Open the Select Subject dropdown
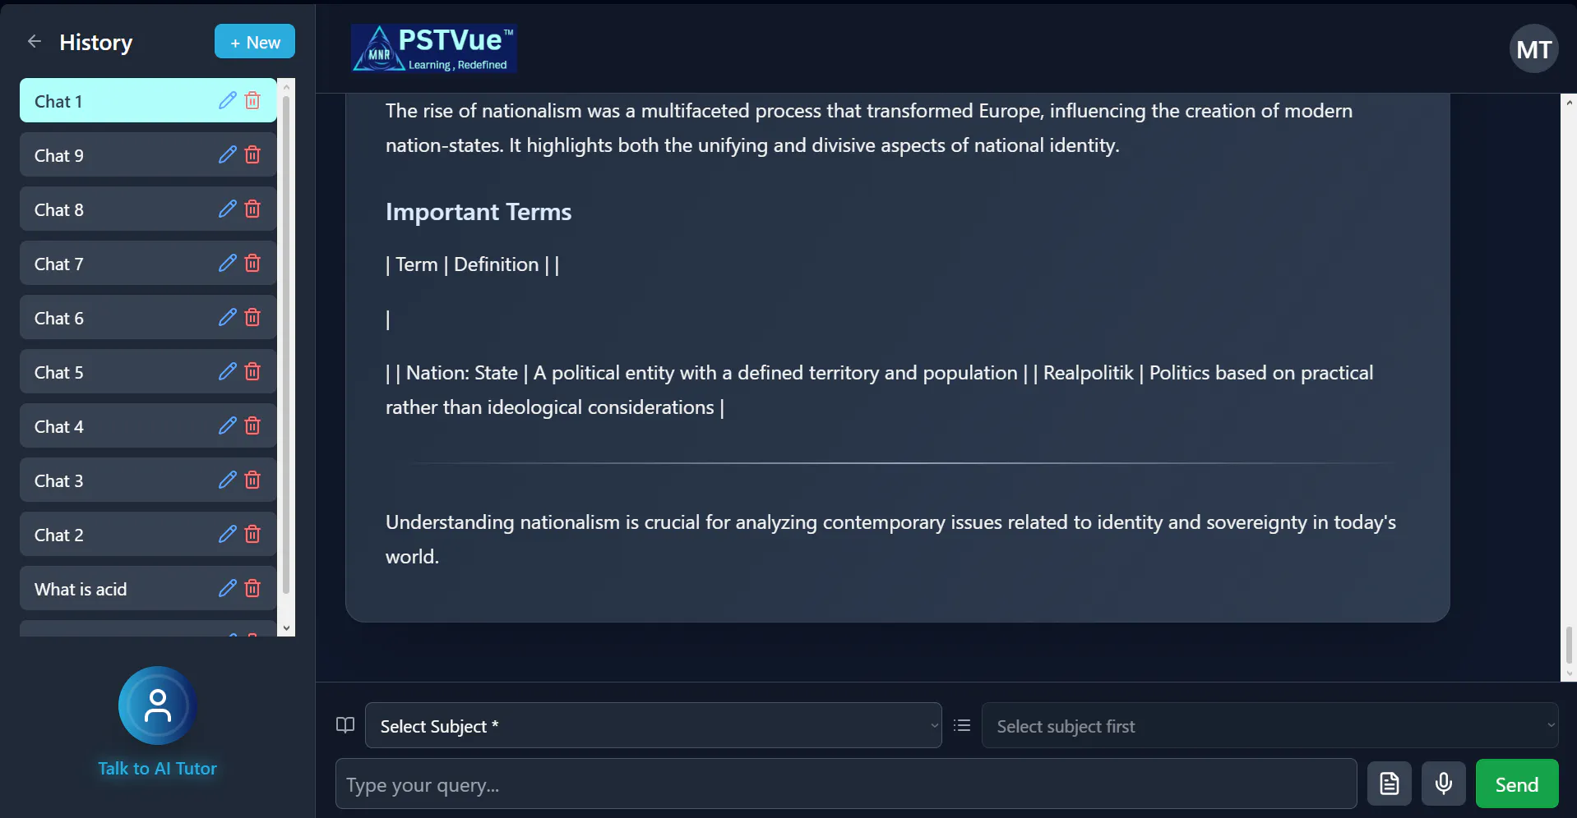 (654, 725)
